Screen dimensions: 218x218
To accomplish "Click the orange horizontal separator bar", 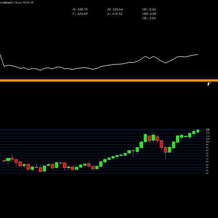I will 109,81.
